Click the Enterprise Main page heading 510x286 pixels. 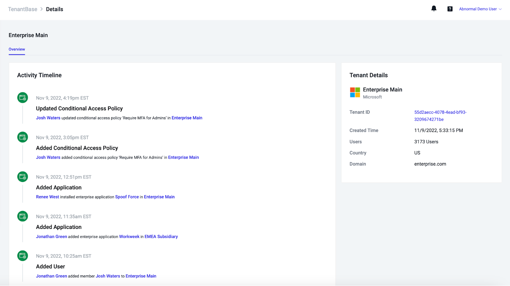(x=28, y=35)
